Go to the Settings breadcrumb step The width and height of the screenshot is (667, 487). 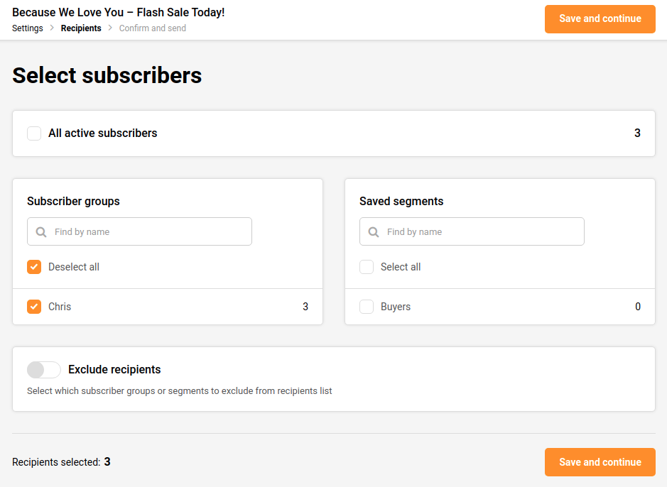click(28, 28)
